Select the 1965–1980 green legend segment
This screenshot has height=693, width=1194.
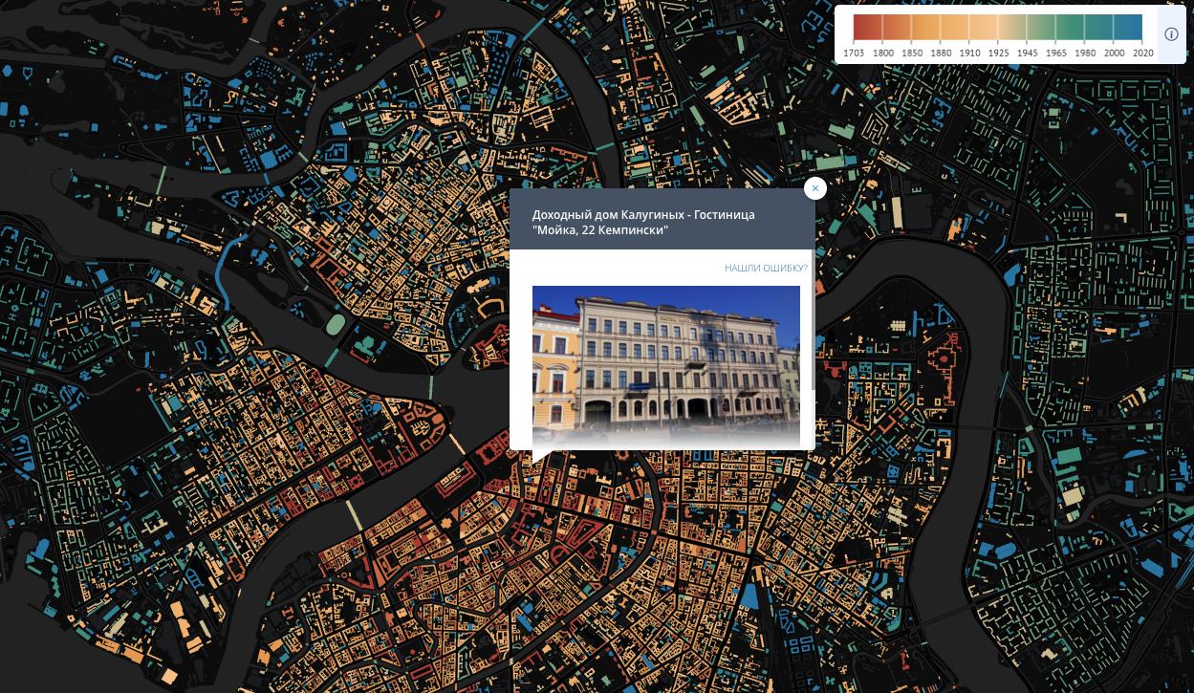(x=1070, y=27)
